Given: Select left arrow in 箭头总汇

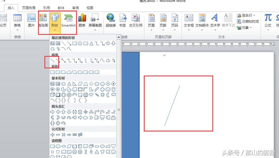Looking at the screenshot, I should (x=58, y=112).
